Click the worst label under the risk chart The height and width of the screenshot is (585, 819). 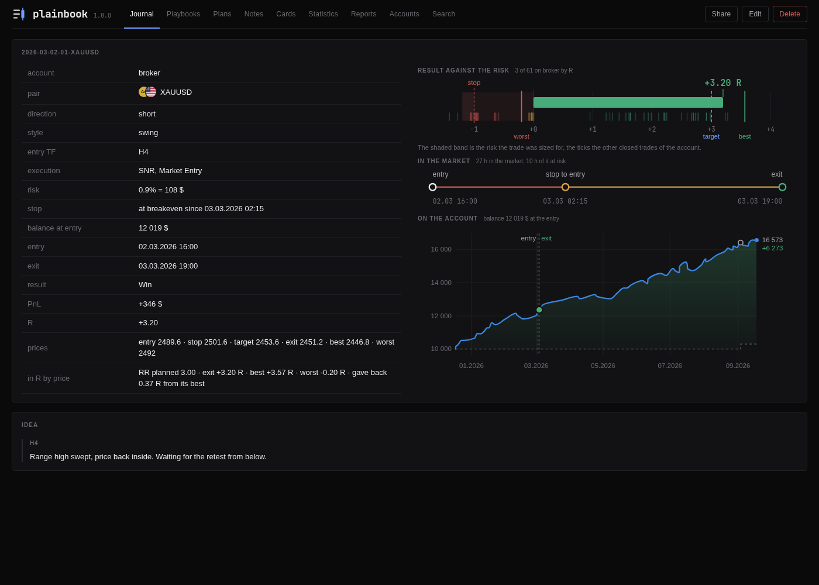pos(521,136)
